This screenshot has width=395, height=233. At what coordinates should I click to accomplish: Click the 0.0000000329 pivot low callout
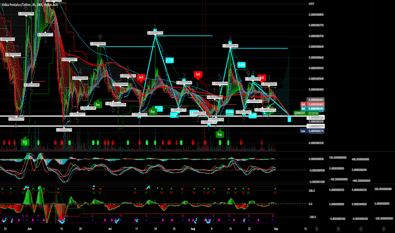16,119
